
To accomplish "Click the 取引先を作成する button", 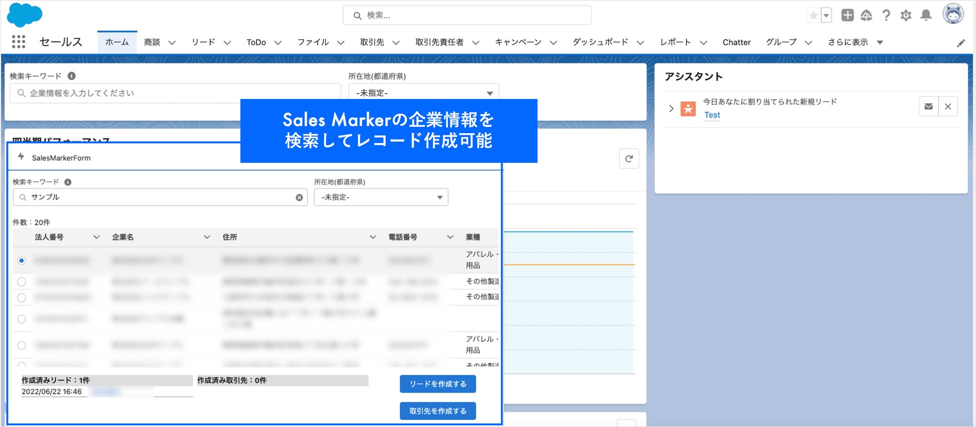I will (438, 411).
